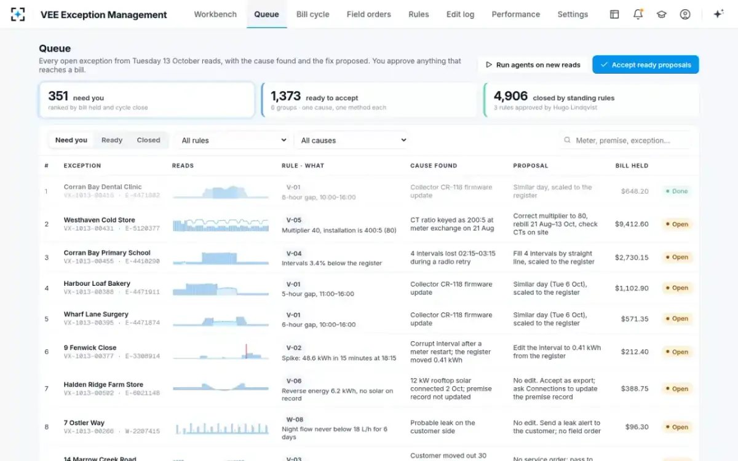
Task: Open the AI sparkle assistant icon
Action: click(x=718, y=14)
